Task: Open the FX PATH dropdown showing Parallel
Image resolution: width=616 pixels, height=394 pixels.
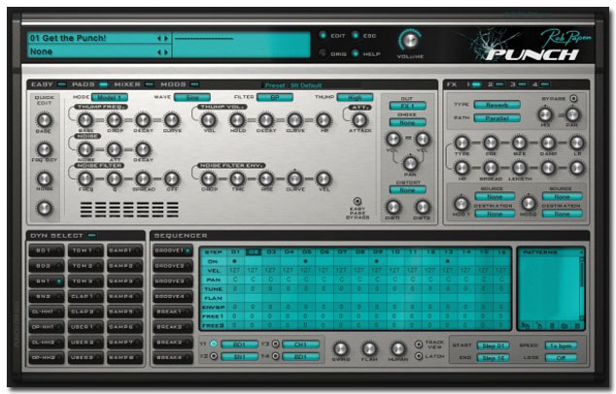Action: coord(496,118)
